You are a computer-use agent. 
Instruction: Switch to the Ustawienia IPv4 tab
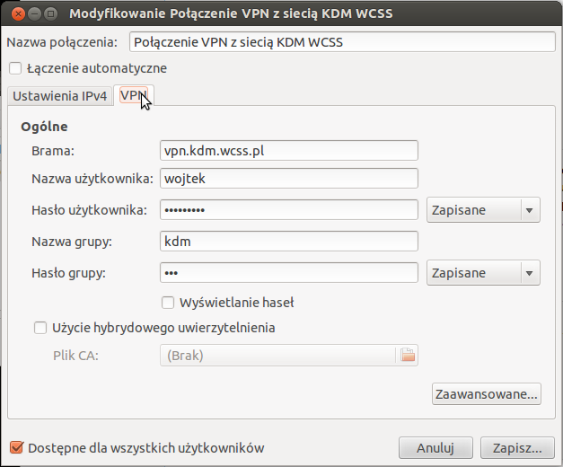(60, 96)
